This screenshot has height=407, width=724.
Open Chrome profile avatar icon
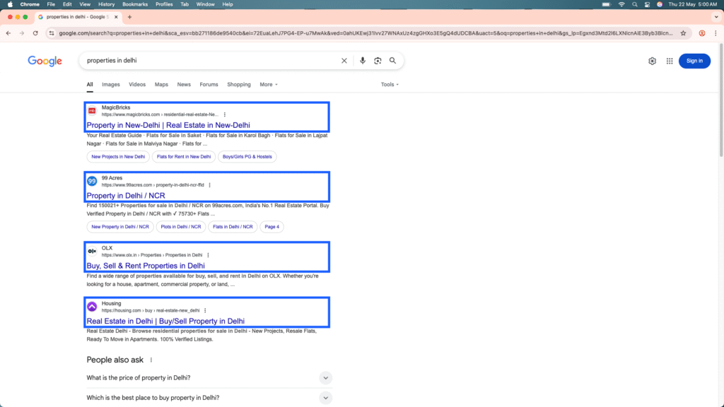point(702,33)
